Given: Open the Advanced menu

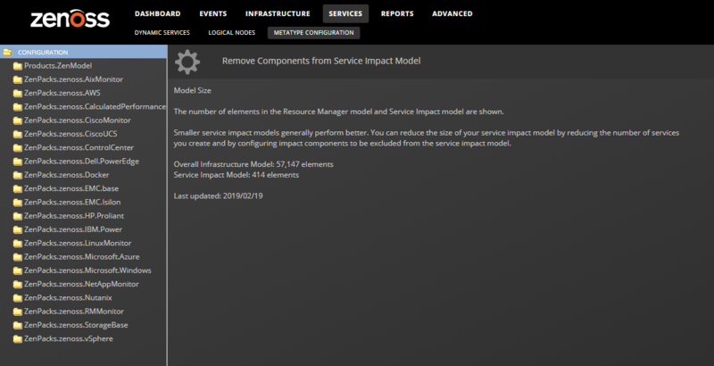Looking at the screenshot, I should tap(452, 13).
